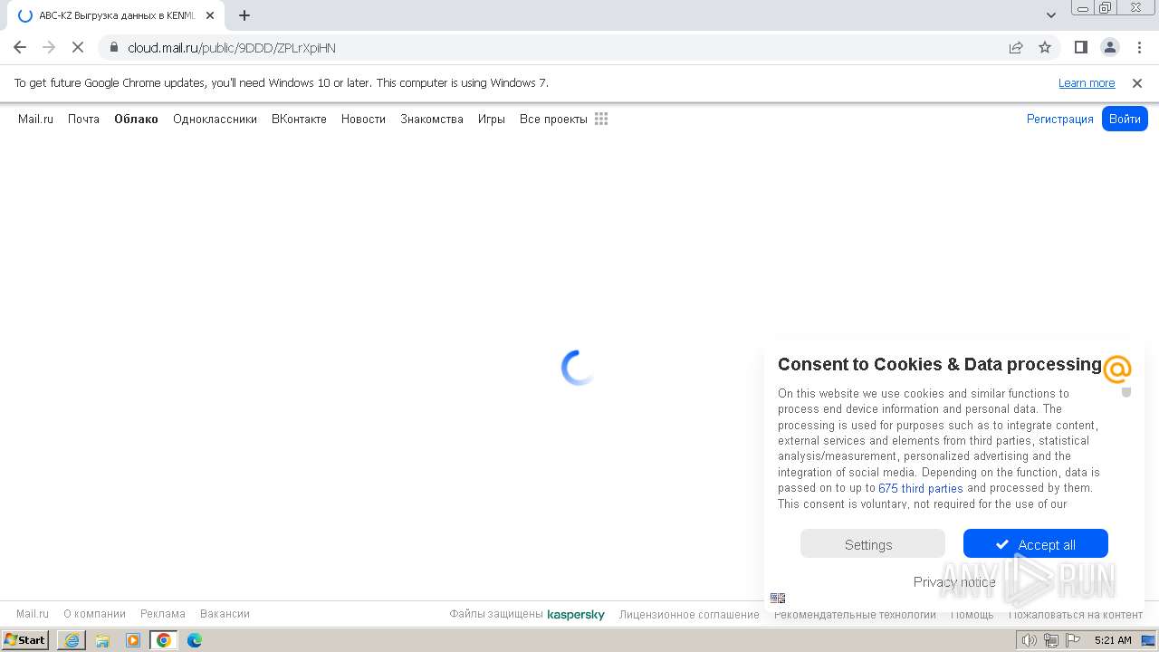Open Windows Media Player from taskbar
This screenshot has width=1159, height=652.
133,640
